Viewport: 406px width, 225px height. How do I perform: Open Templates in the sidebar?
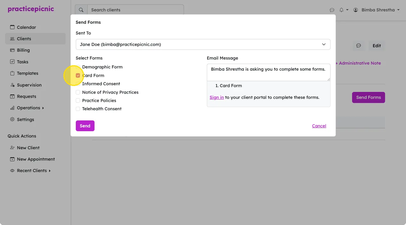[35, 73]
